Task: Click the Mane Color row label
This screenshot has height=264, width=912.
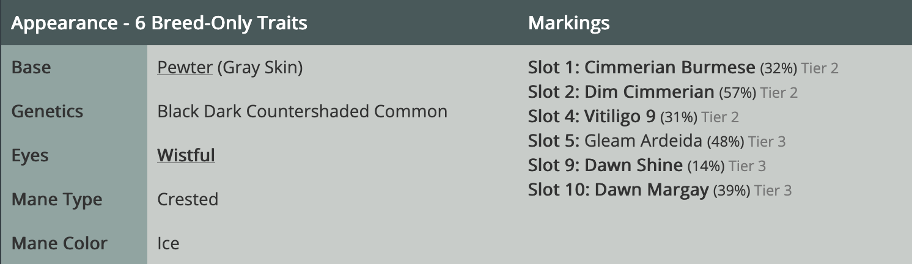Action: click(x=59, y=243)
